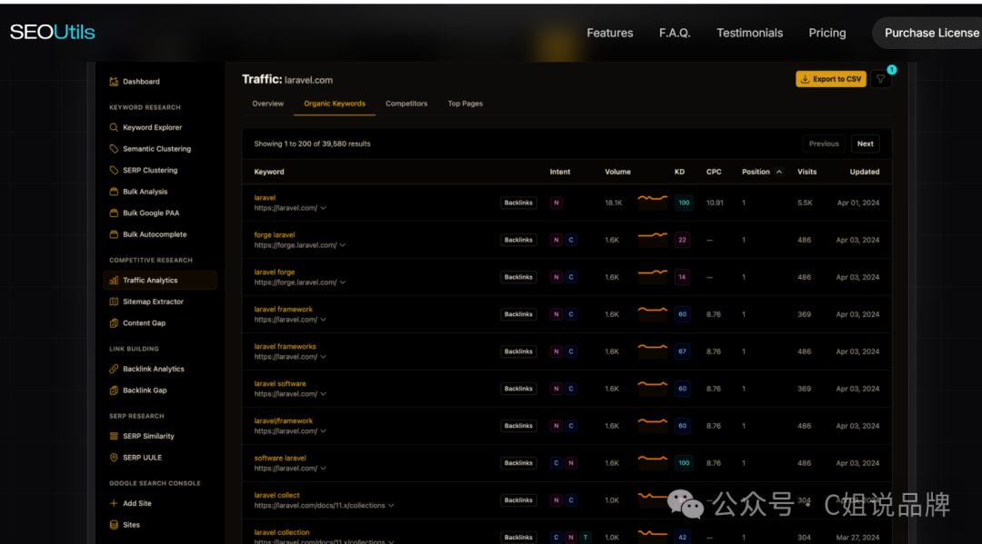The height and width of the screenshot is (544, 982).
Task: Click Bulk Google PAA folder icon
Action: coord(114,213)
